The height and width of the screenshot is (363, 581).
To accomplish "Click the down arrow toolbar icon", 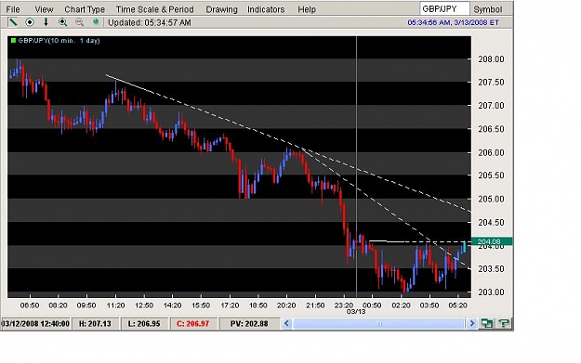I will pos(46,22).
